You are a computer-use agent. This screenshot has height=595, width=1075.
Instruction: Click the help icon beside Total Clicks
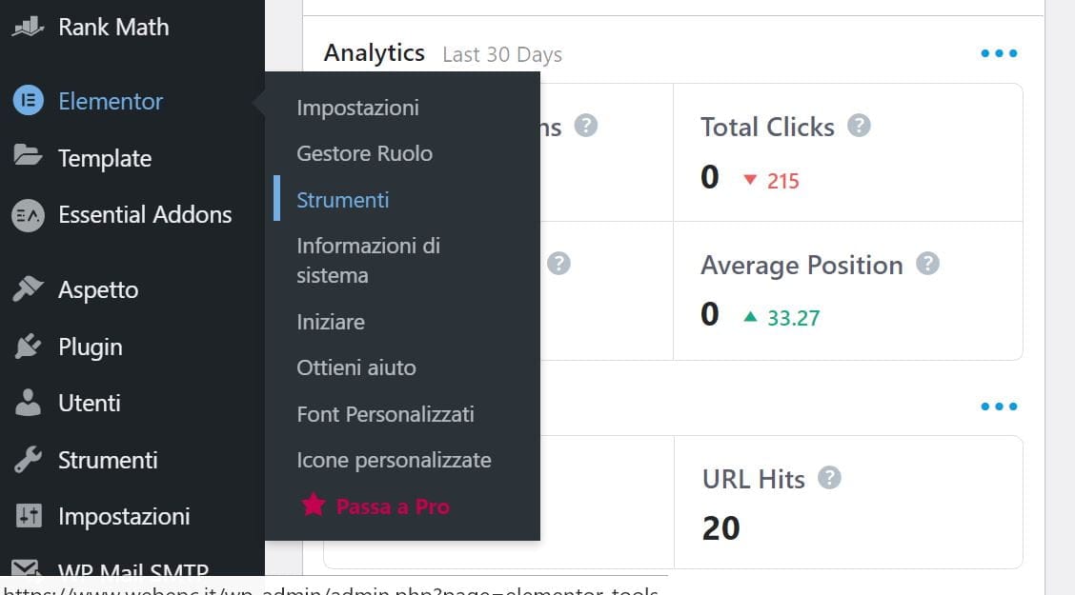tap(859, 126)
